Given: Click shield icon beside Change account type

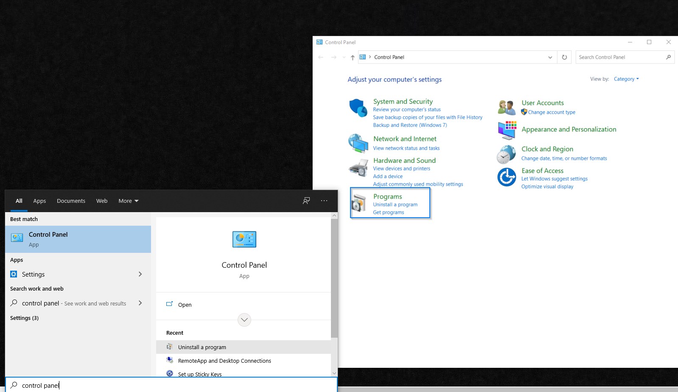Looking at the screenshot, I should [x=524, y=112].
